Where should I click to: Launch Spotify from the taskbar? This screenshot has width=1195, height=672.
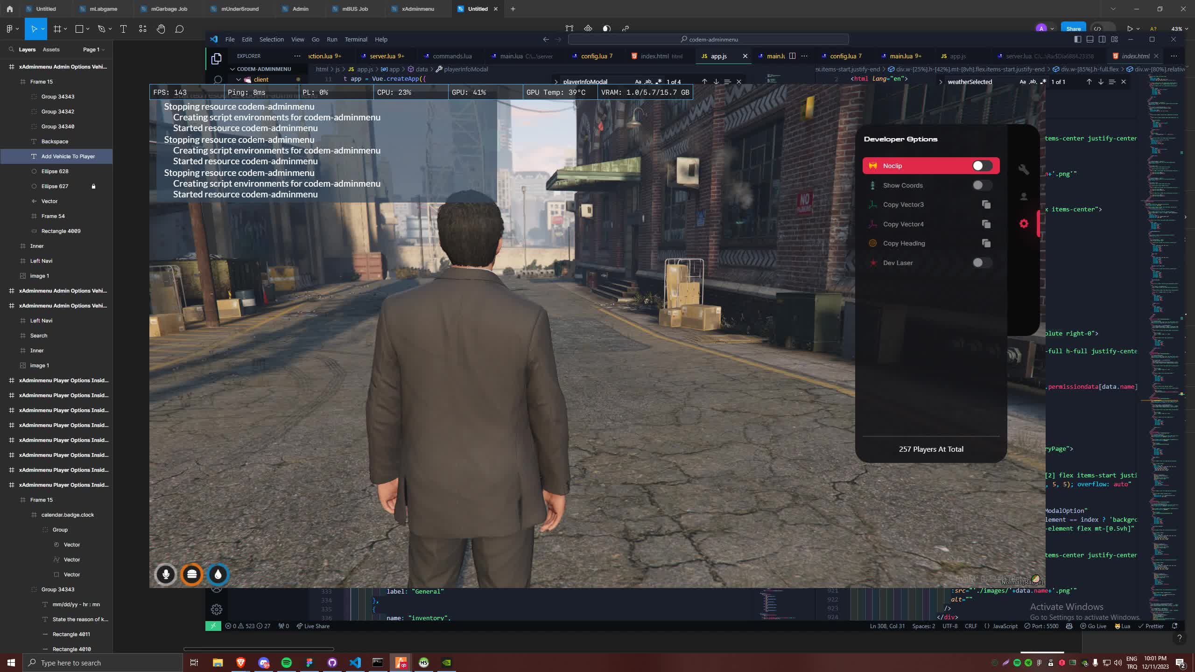tap(287, 662)
